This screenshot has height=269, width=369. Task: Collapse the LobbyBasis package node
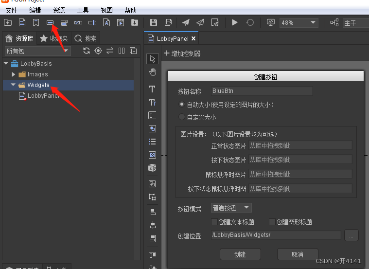point(6,63)
